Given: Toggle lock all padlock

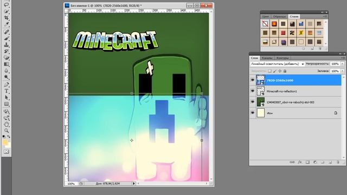Looking at the screenshot, I should point(285,71).
